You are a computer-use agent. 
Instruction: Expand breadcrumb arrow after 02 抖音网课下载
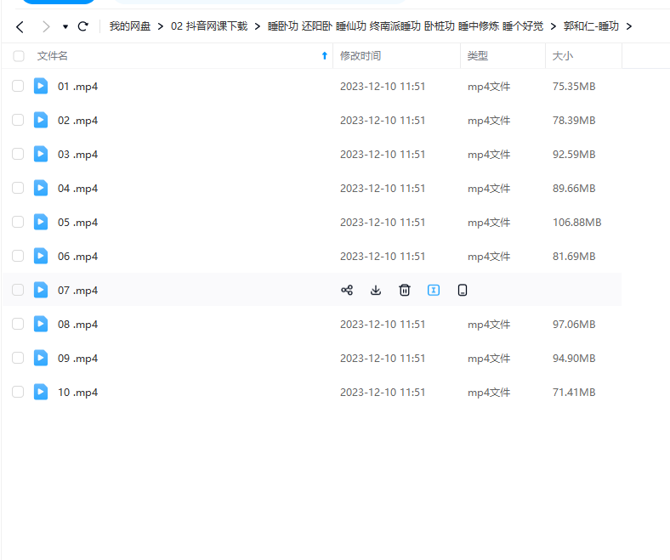tap(258, 26)
